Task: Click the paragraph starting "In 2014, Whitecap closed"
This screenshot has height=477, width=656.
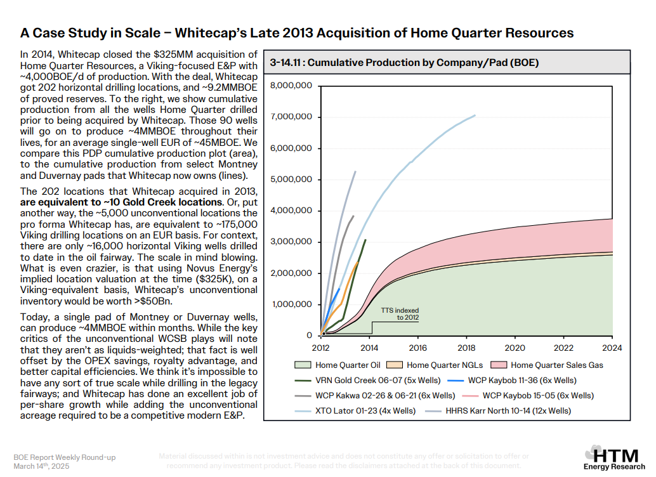Action: (x=139, y=115)
